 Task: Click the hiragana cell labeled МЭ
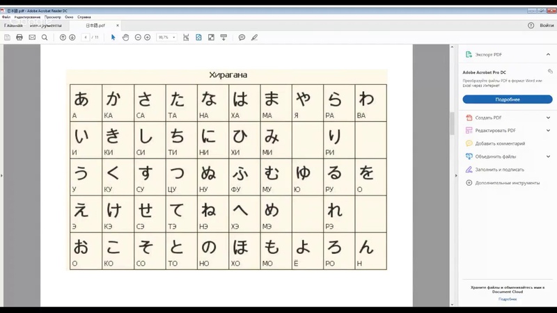pyautogui.click(x=276, y=214)
